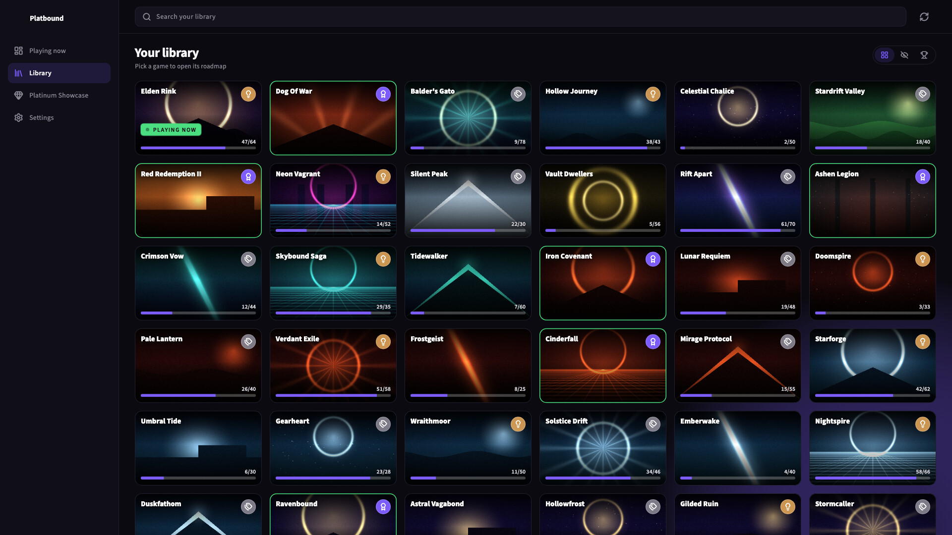The image size is (952, 535).
Task: Open the Astral Vagabond game card
Action: (468, 515)
